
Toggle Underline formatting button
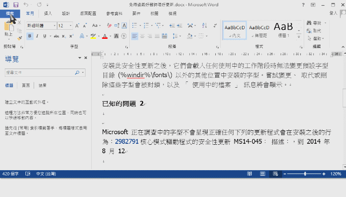click(45, 36)
